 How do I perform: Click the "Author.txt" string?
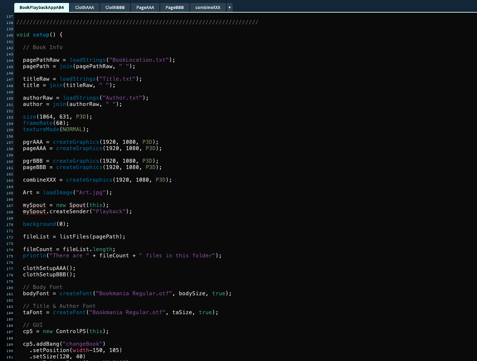tap(122, 98)
